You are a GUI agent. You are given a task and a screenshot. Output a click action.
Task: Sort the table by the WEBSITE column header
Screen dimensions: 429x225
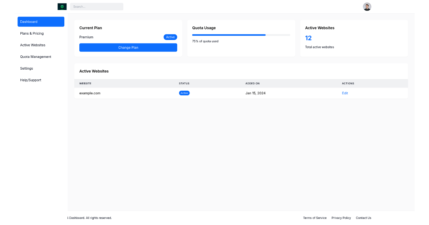tap(85, 83)
